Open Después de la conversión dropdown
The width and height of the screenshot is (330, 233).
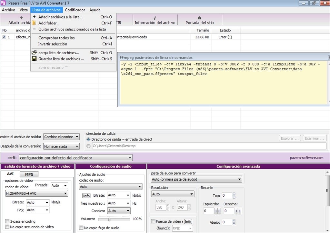click(x=62, y=146)
